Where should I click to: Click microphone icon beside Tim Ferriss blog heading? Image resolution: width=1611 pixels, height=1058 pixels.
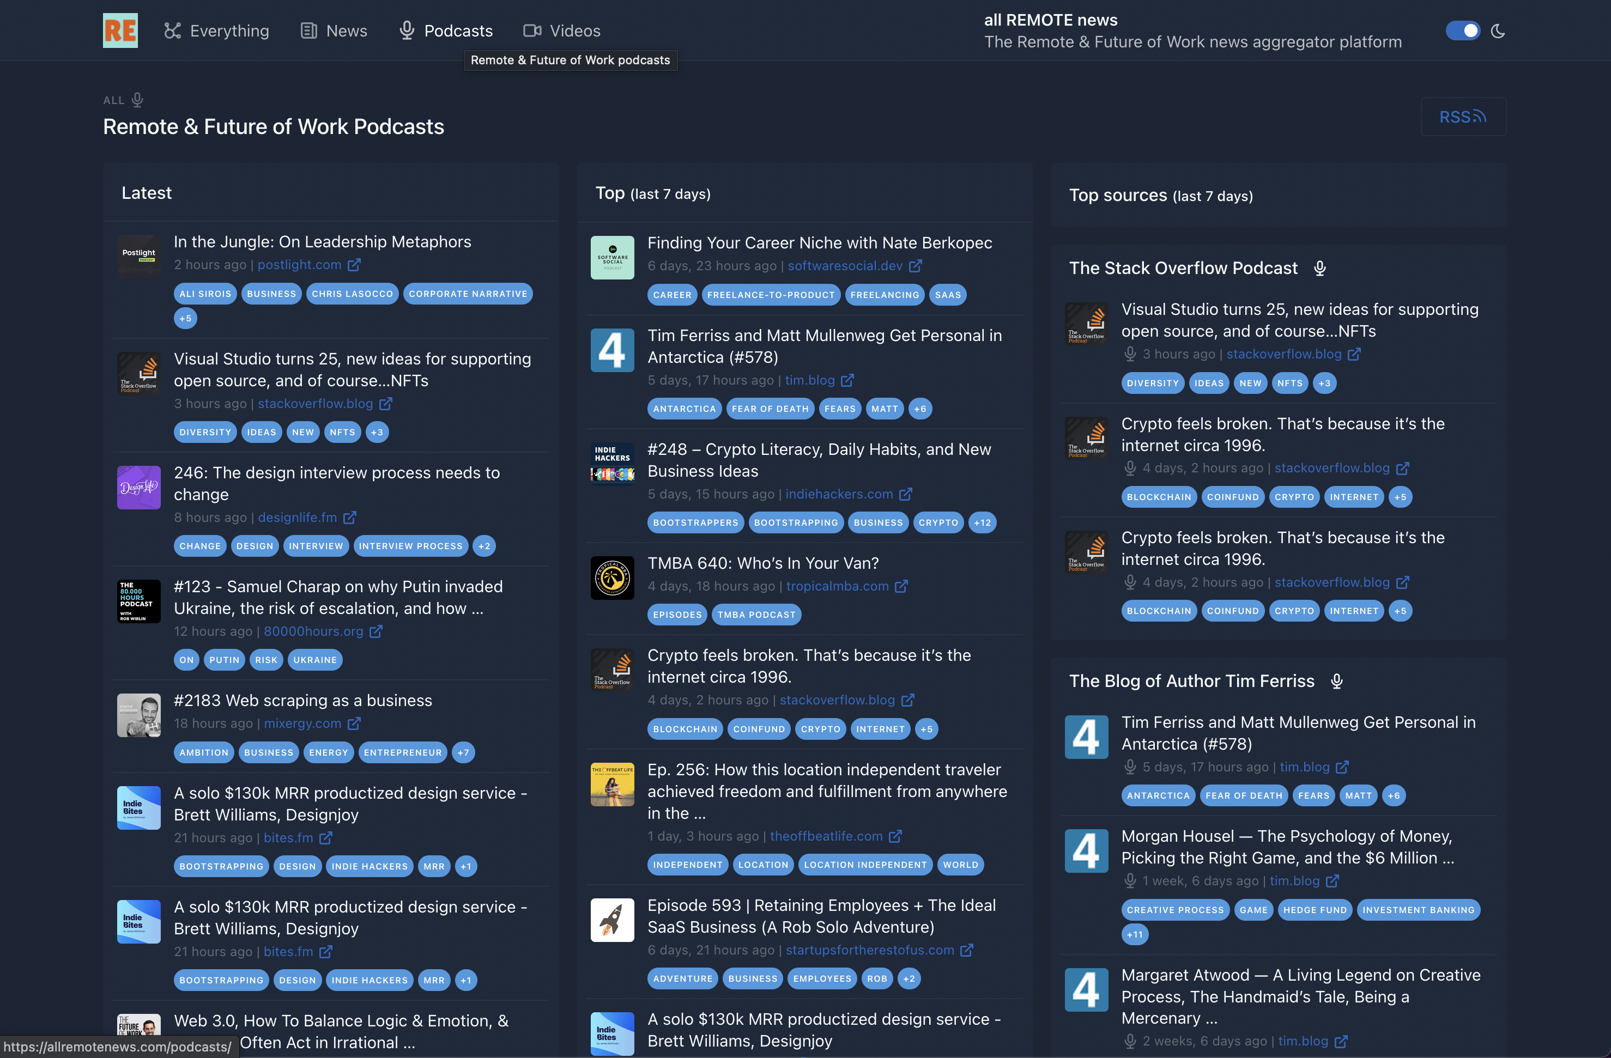(1336, 681)
